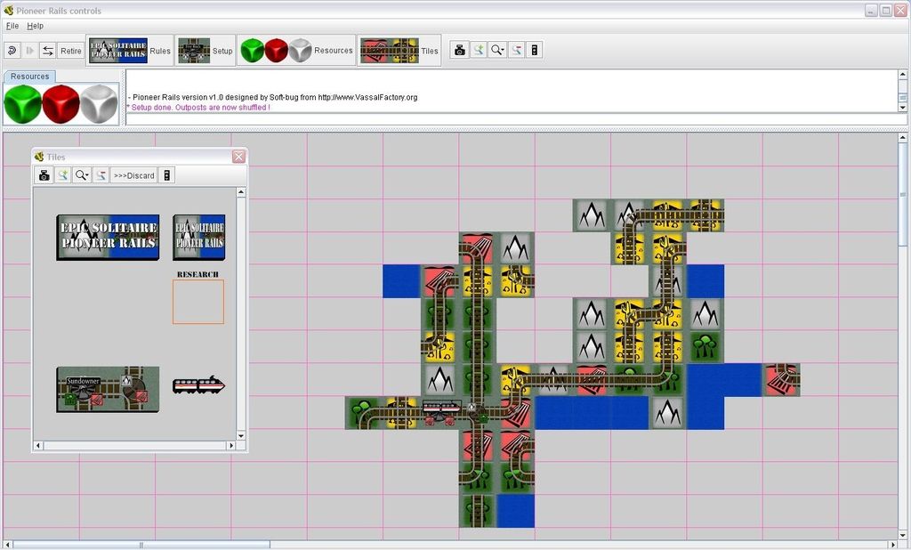Close the Tiles window
Viewport: 911px width, 550px height.
(x=238, y=157)
